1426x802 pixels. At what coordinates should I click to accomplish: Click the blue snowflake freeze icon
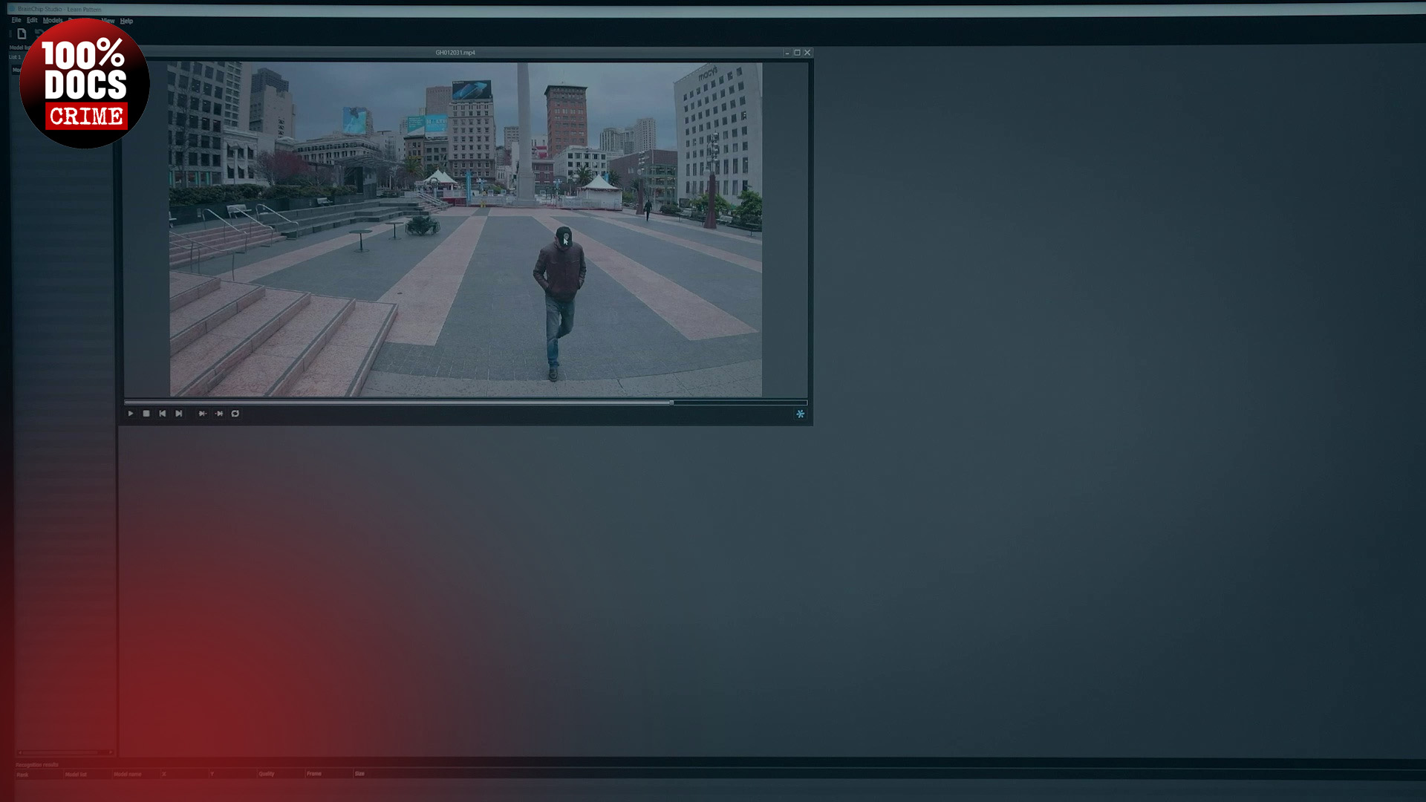pos(800,414)
